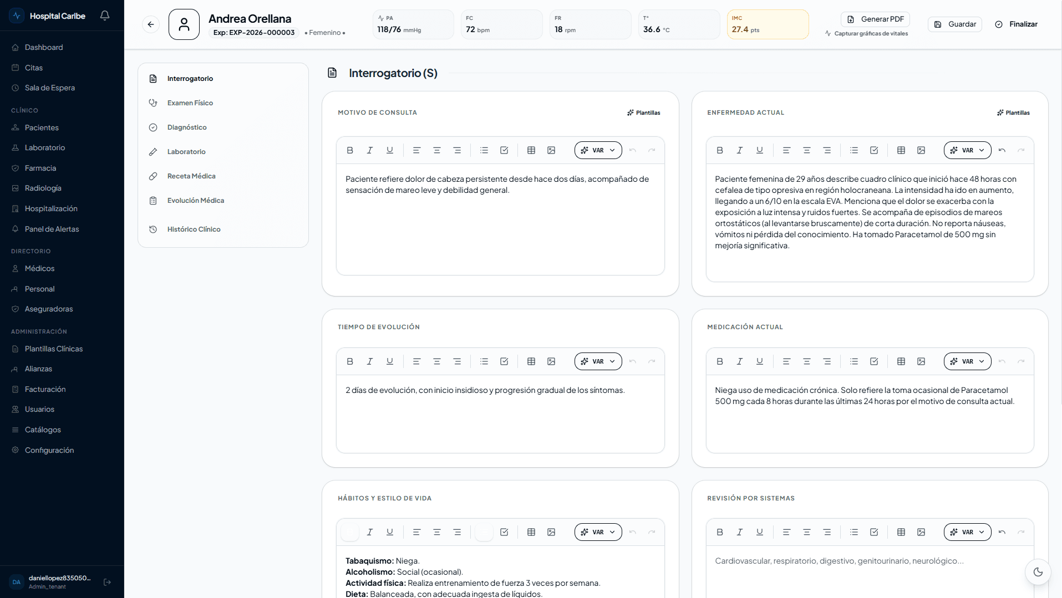Image resolution: width=1062 pixels, height=598 pixels.
Task: Bold text in Enfermedad Actual editor
Action: 720,150
